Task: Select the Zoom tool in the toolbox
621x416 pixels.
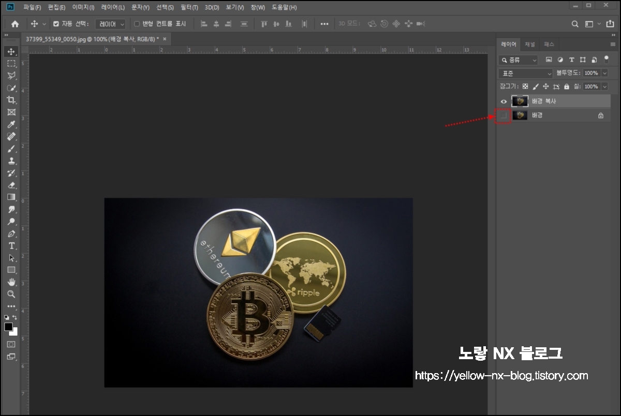Action: 11,294
